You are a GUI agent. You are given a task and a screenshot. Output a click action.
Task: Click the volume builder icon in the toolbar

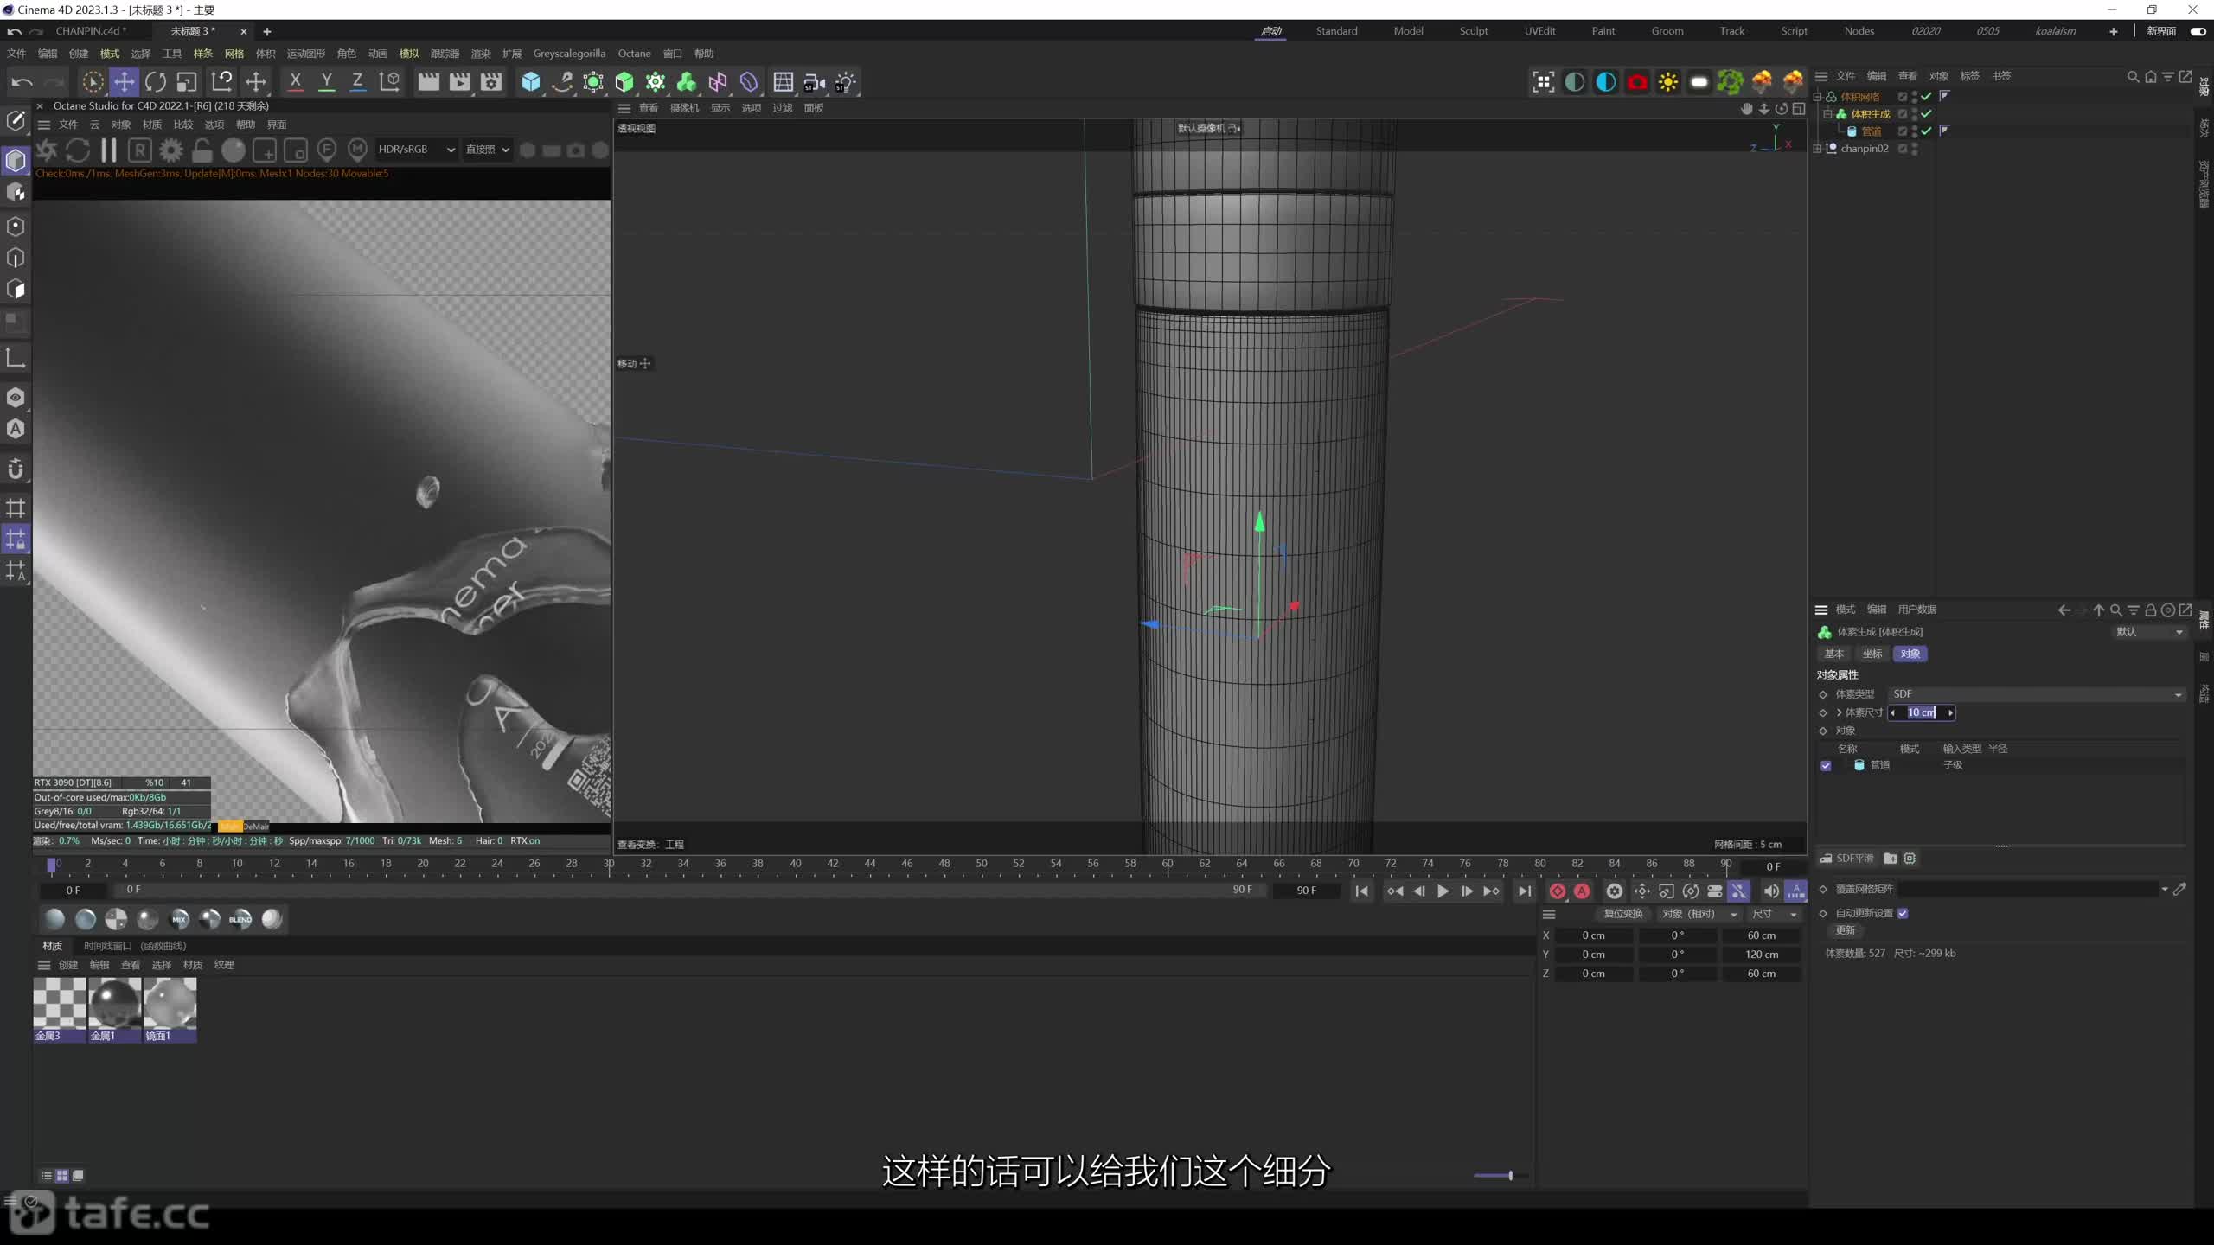click(x=687, y=82)
